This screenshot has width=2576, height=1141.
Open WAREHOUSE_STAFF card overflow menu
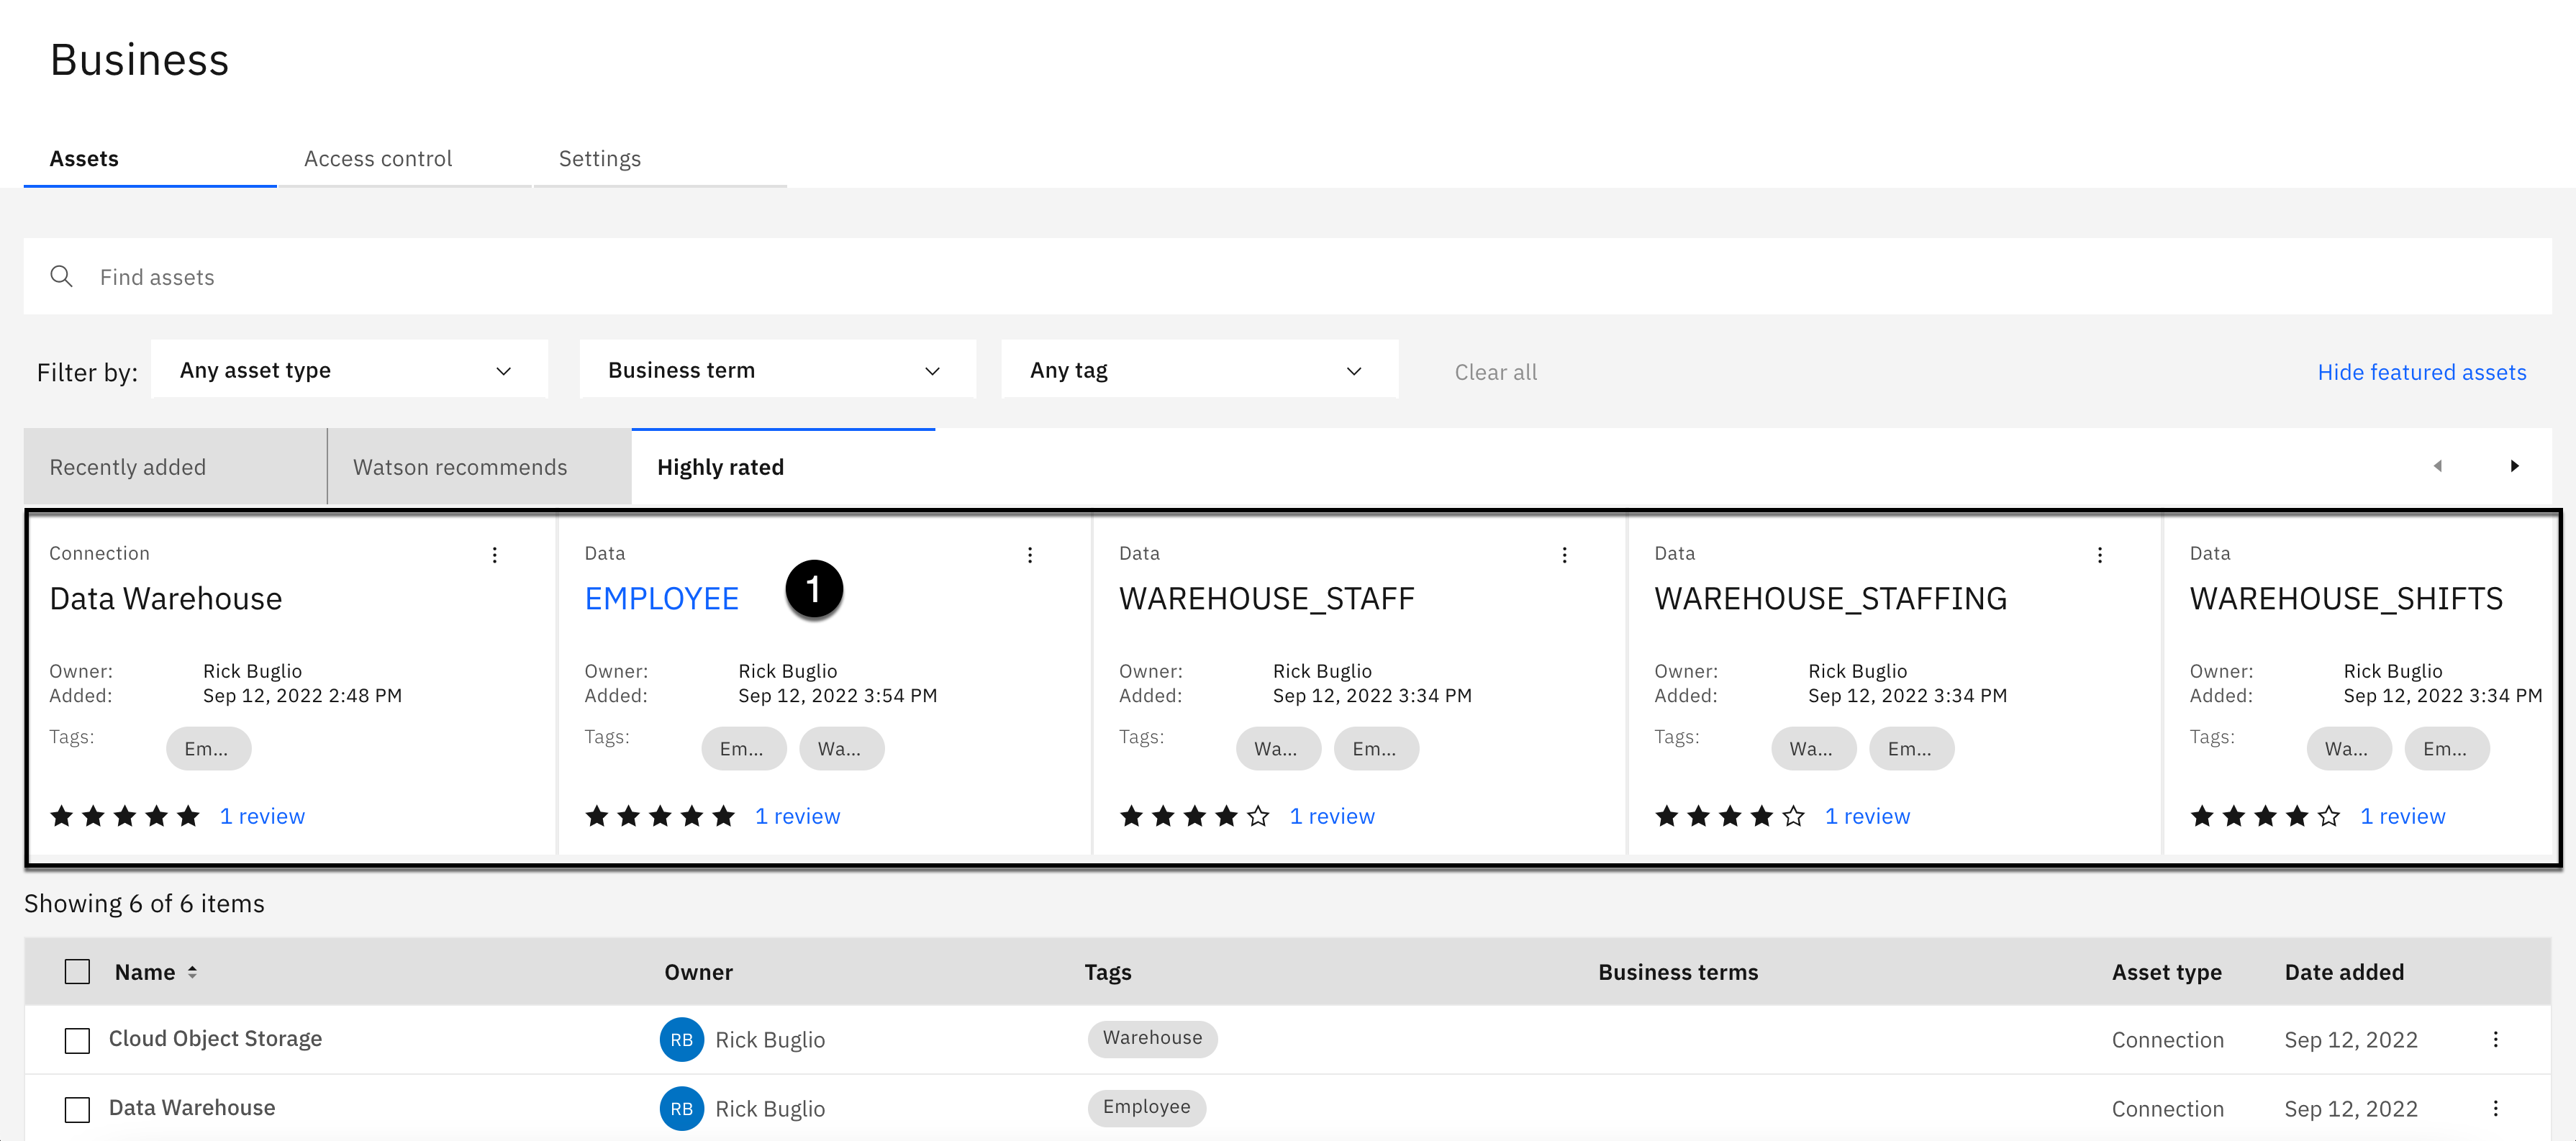tap(1564, 555)
